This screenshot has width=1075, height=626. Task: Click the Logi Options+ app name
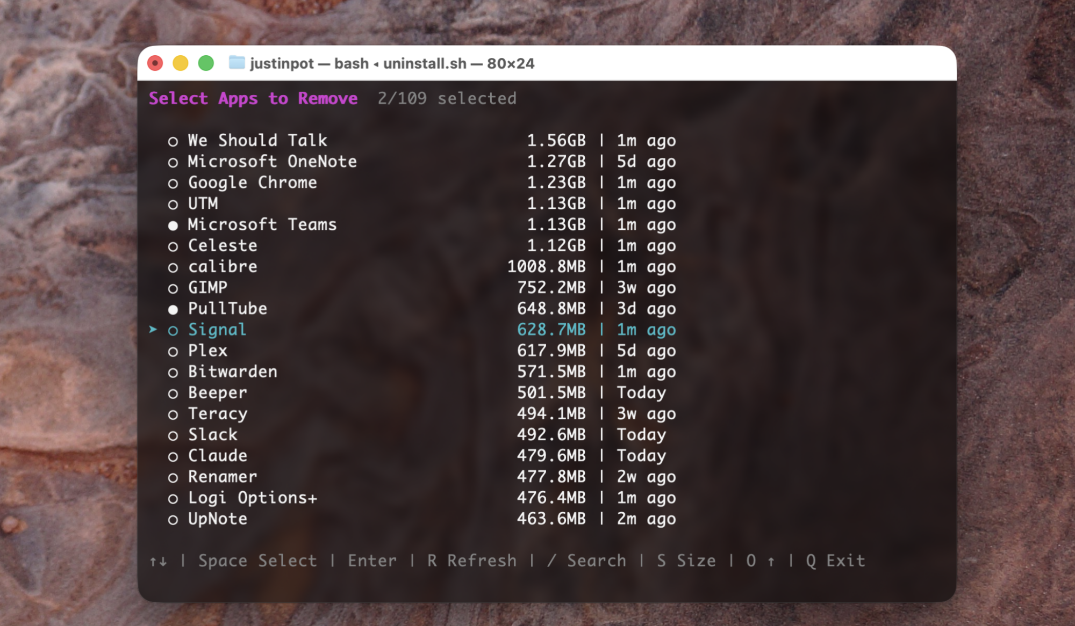[253, 498]
